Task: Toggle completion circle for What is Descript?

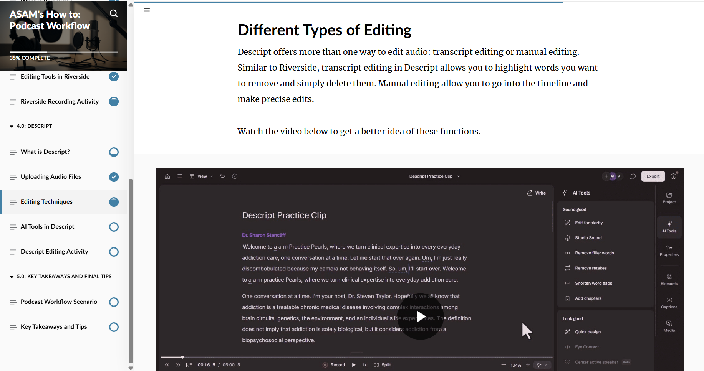Action: [114, 152]
